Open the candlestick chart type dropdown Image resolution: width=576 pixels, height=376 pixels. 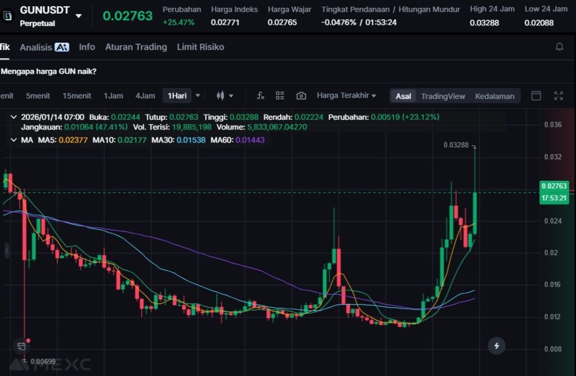click(224, 96)
